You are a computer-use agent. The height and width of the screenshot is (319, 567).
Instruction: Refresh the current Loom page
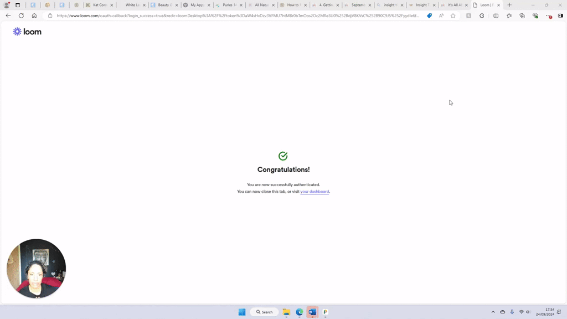pyautogui.click(x=22, y=16)
